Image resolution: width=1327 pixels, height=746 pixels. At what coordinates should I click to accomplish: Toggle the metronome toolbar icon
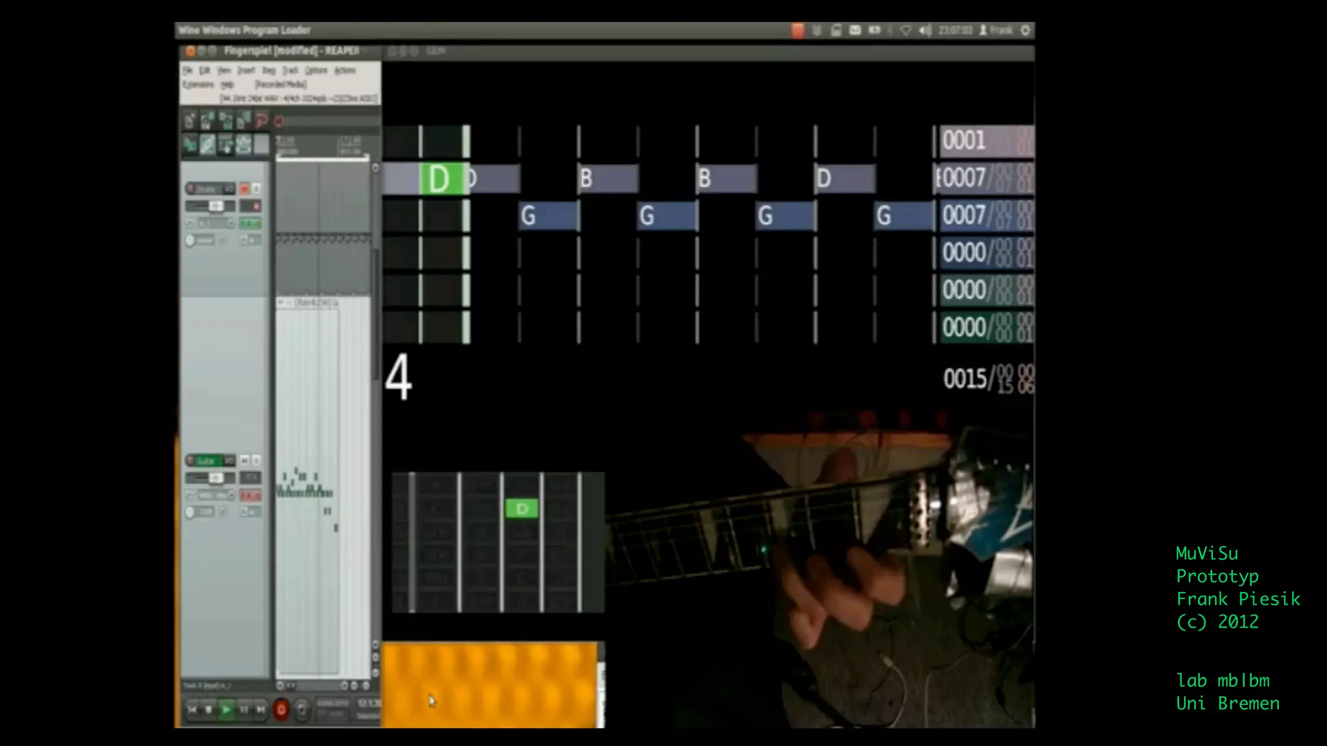click(x=261, y=121)
